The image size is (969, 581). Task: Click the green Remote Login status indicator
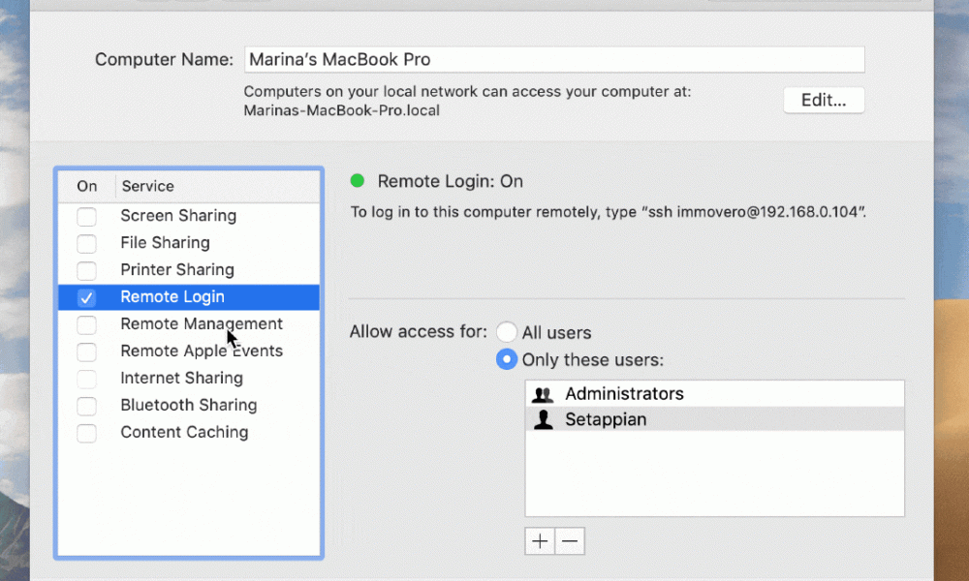point(358,180)
